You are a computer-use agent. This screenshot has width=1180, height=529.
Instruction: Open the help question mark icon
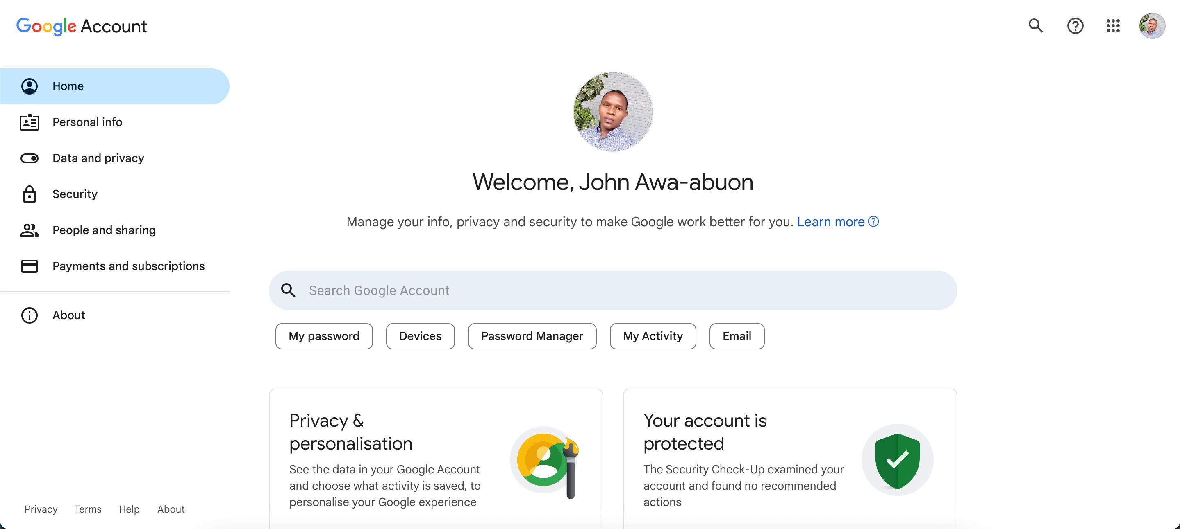click(x=1075, y=26)
